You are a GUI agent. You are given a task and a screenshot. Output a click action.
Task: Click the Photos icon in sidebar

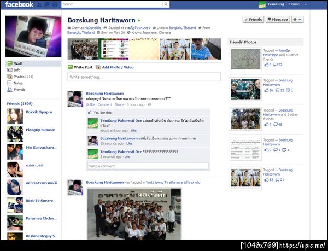pos(10,77)
